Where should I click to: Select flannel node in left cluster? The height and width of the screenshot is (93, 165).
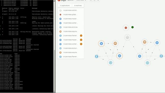[x=97, y=56]
